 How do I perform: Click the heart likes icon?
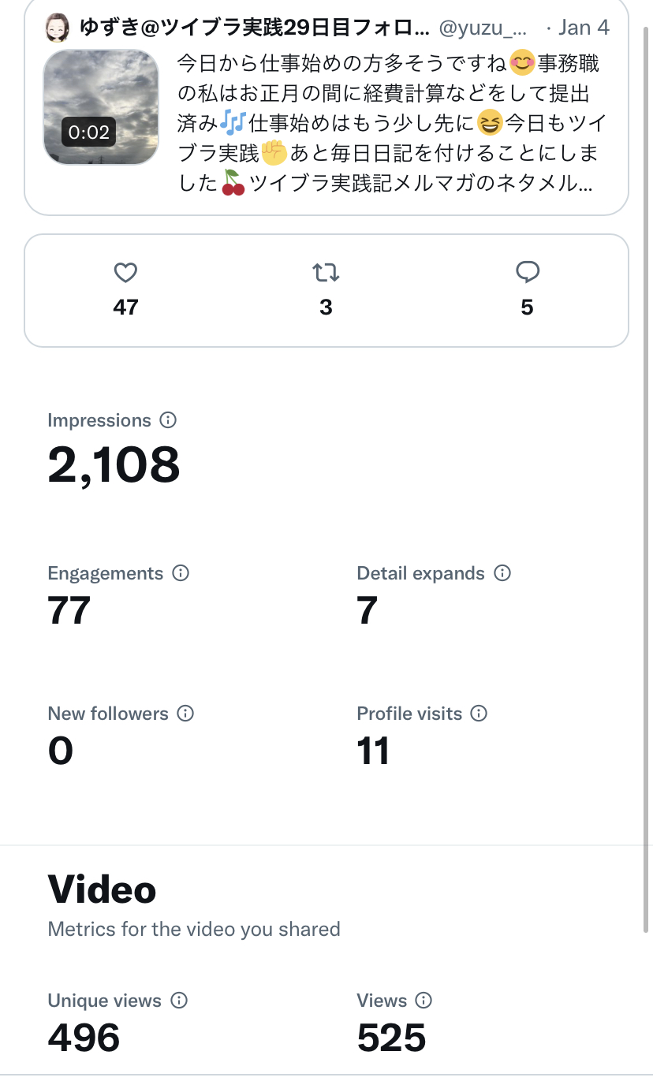click(125, 273)
